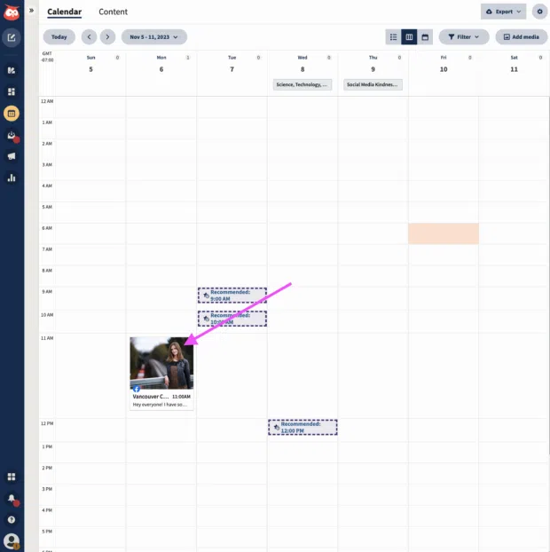This screenshot has width=550, height=552.
Task: Open the Advertise megaphone icon
Action: (12, 156)
